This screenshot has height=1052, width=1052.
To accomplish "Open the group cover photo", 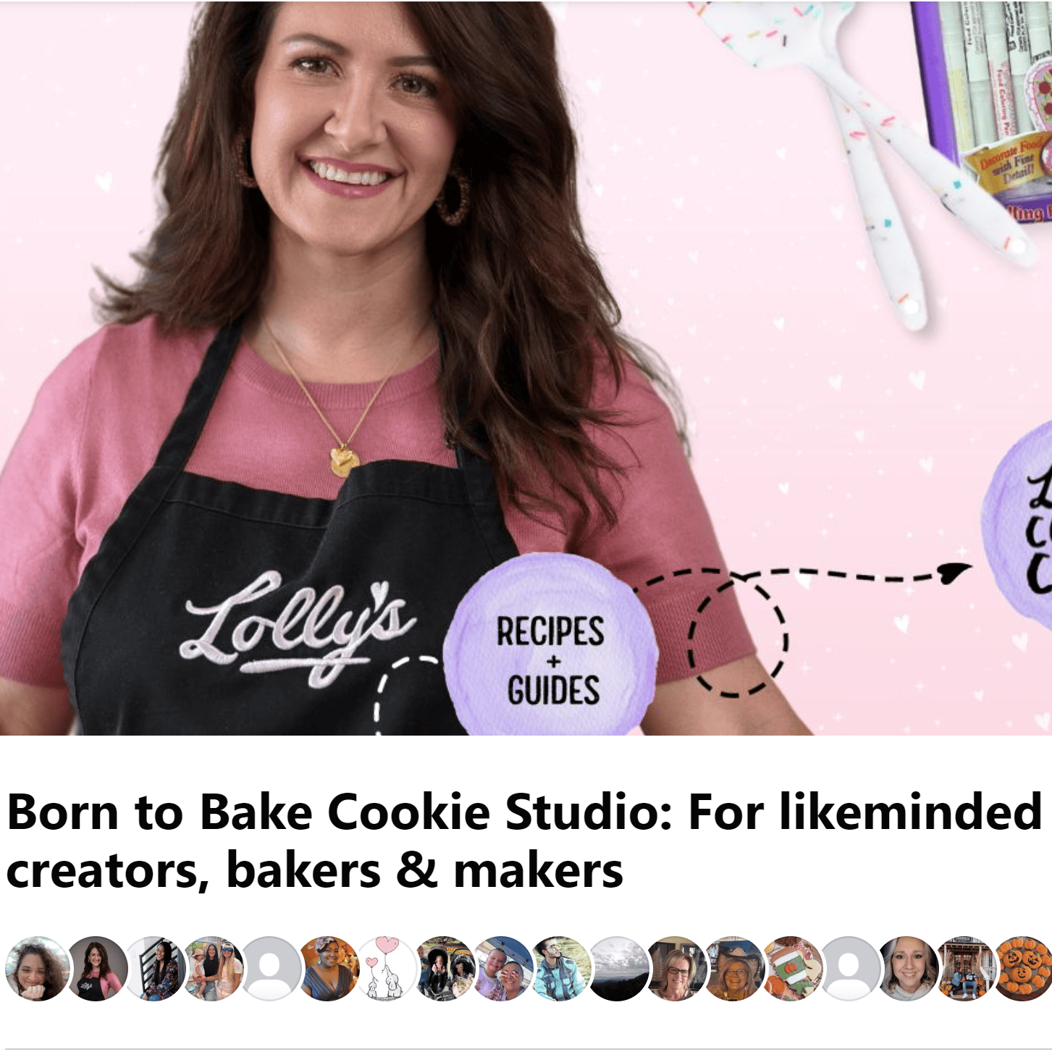I will [526, 368].
